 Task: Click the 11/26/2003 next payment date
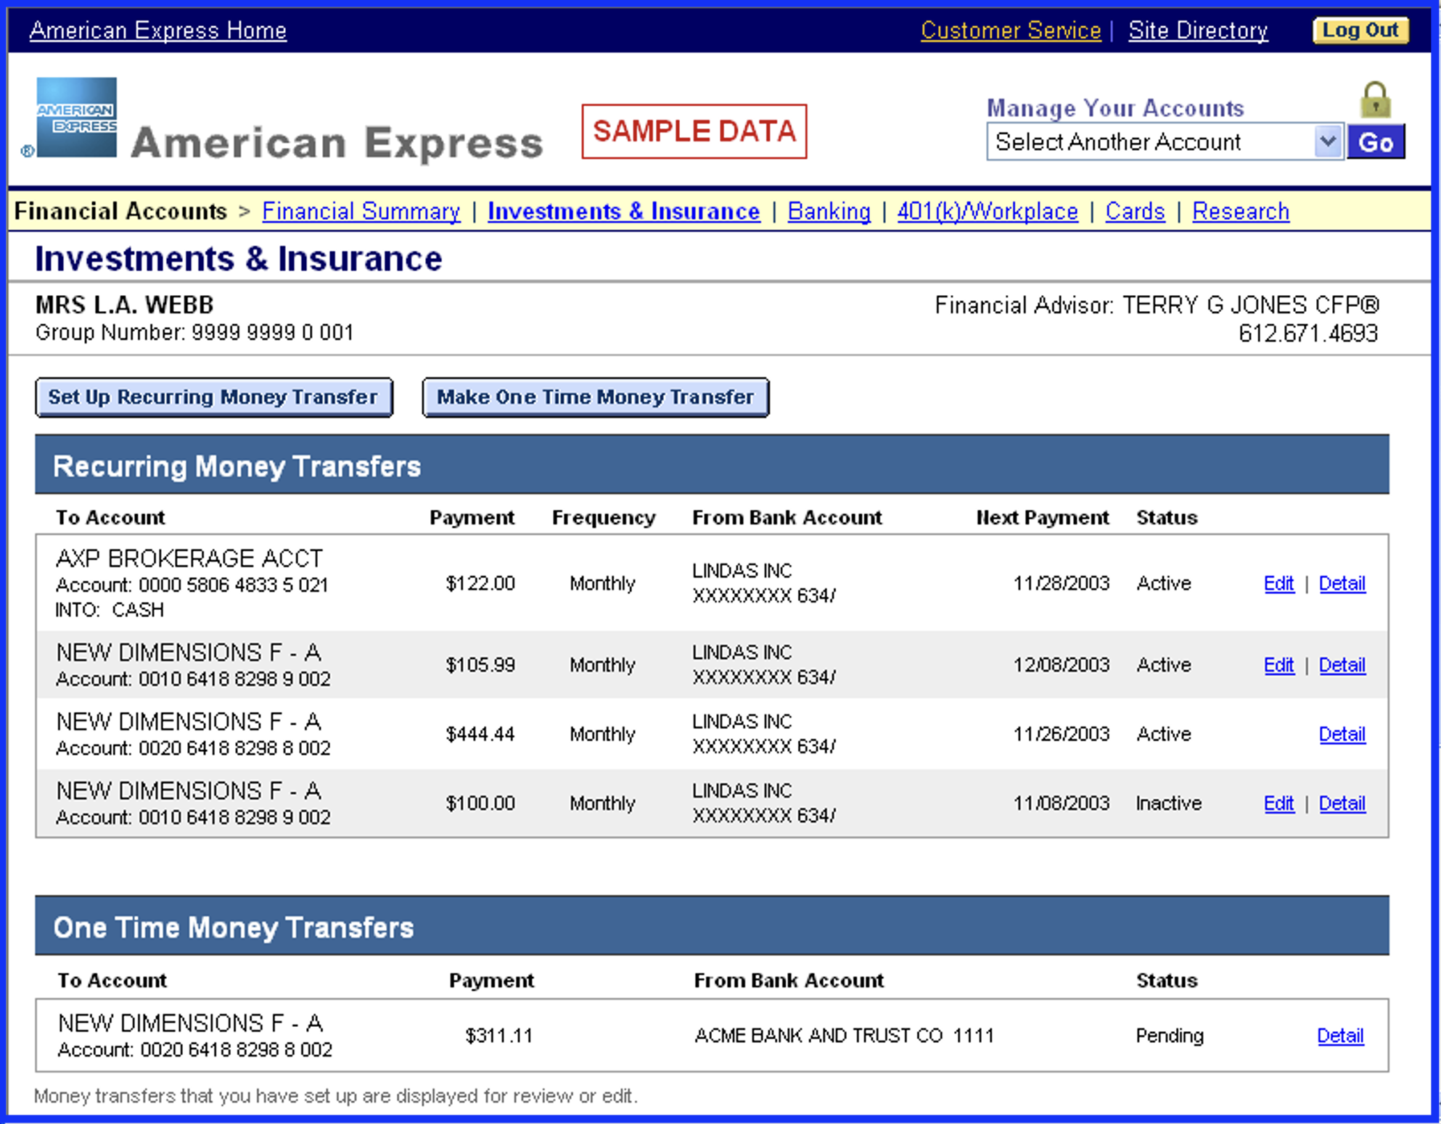[x=1061, y=734]
